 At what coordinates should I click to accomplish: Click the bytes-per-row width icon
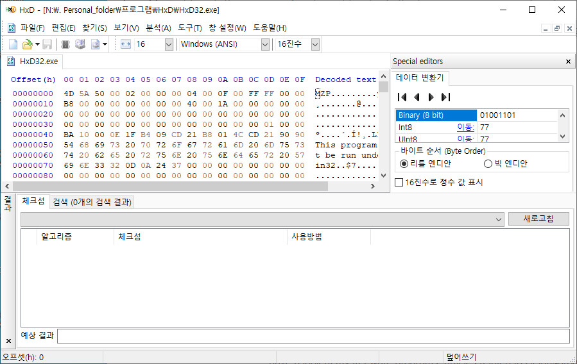tap(126, 44)
